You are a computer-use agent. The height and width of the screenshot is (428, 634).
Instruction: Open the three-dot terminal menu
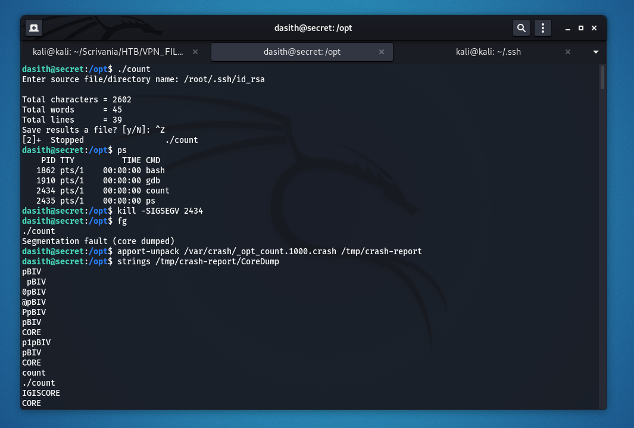[542, 28]
